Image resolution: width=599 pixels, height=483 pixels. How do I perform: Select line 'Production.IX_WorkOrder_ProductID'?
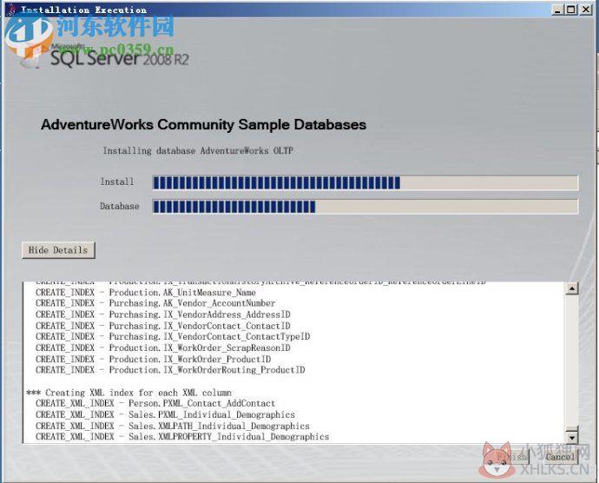[x=153, y=359]
